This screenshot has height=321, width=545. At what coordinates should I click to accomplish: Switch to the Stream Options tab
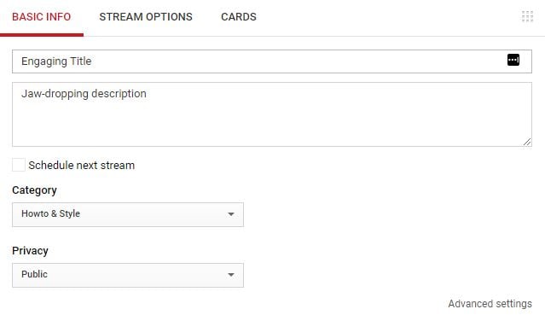(x=146, y=17)
